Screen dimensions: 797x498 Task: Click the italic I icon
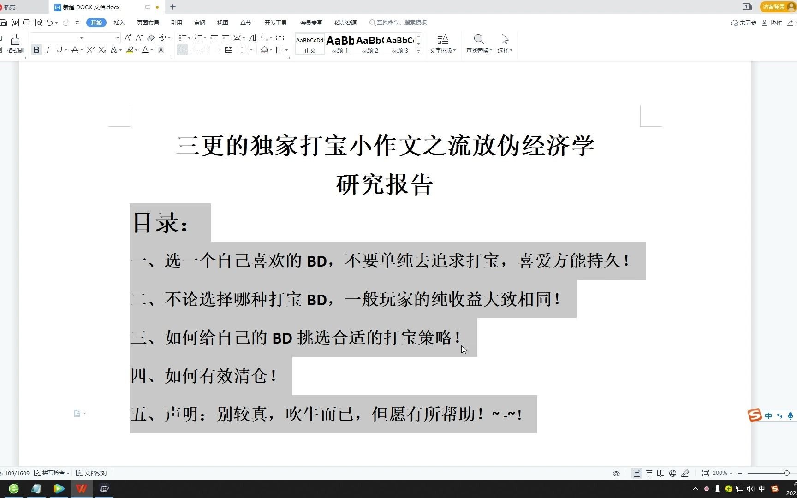tap(48, 50)
